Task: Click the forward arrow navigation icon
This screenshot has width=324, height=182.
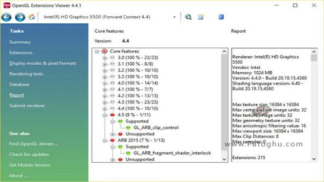Action: click(x=20, y=17)
